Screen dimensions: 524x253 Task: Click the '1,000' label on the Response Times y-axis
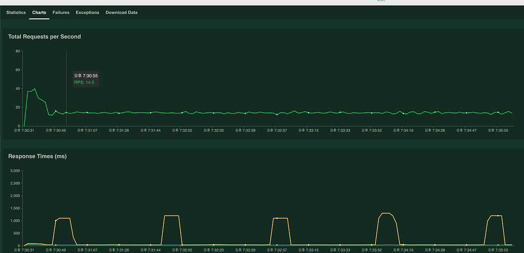[15, 221]
